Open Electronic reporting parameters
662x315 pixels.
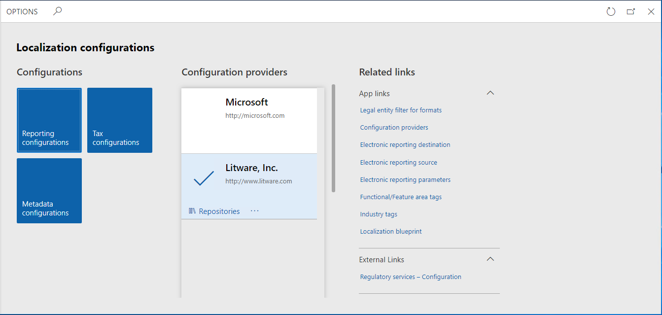pyautogui.click(x=405, y=179)
